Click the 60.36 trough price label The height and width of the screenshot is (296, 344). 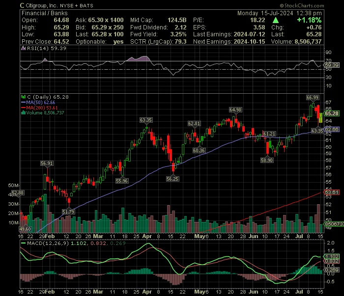(199, 150)
